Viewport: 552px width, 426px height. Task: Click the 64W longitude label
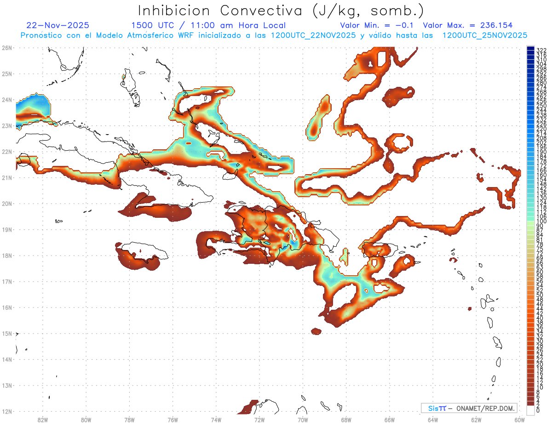tap(433, 420)
